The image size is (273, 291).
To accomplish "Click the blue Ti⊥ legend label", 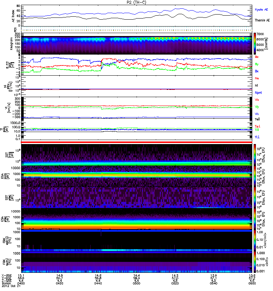I will [x=257, y=137].
